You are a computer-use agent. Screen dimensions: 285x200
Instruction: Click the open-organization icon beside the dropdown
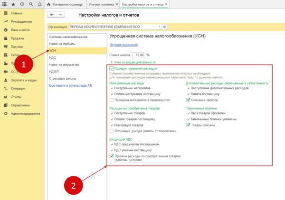click(164, 27)
